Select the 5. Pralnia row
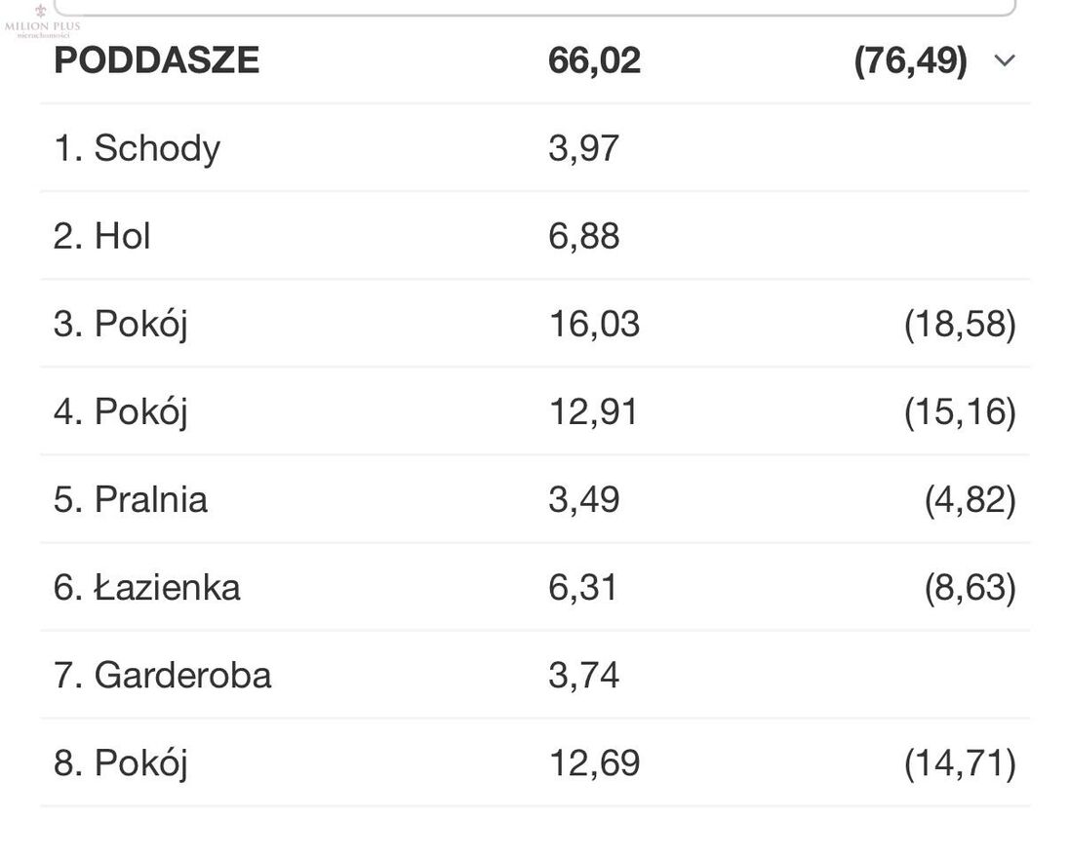 [x=535, y=499]
